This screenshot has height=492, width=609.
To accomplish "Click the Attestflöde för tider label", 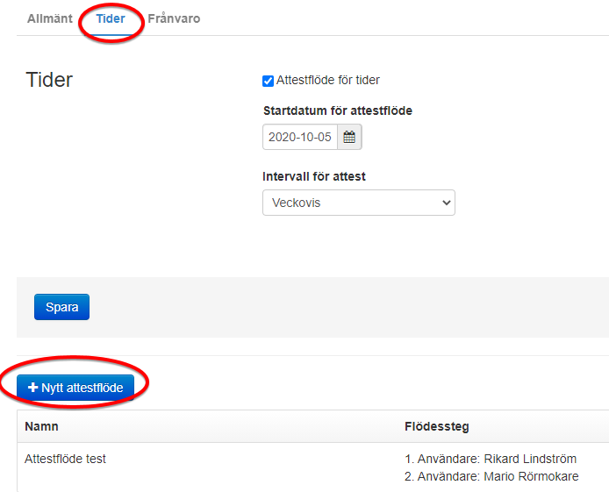I will (x=328, y=81).
